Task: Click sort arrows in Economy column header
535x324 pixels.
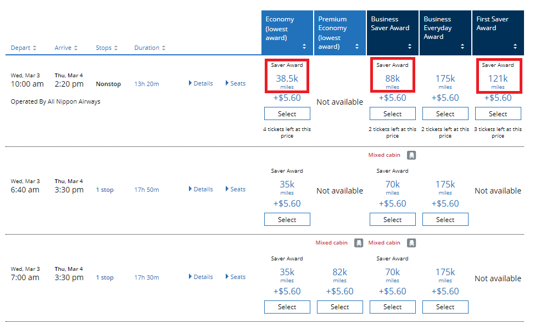Action: tap(304, 47)
